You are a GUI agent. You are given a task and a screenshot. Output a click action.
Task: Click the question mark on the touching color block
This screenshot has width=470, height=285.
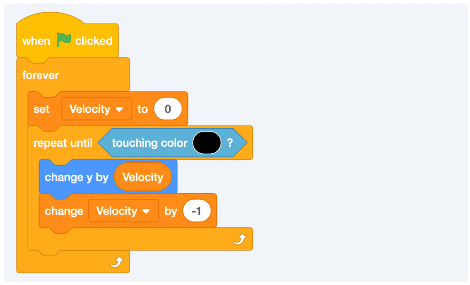click(x=230, y=143)
